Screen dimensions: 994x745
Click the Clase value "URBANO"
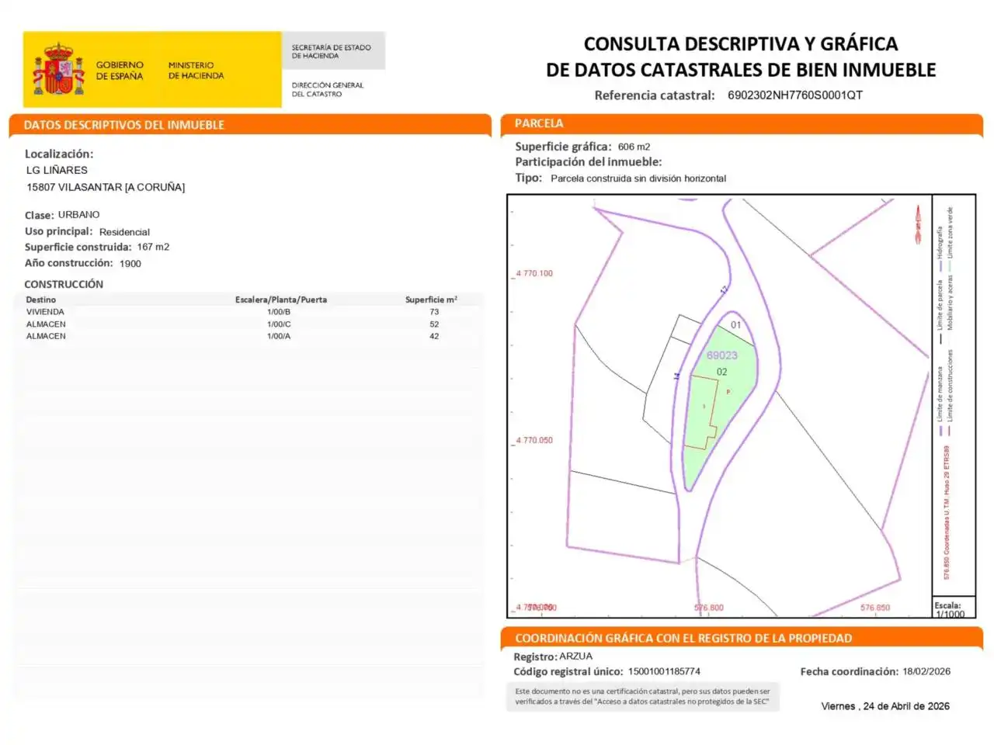point(79,214)
